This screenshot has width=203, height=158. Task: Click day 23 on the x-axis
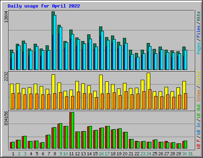pyautogui.click(x=143, y=154)
